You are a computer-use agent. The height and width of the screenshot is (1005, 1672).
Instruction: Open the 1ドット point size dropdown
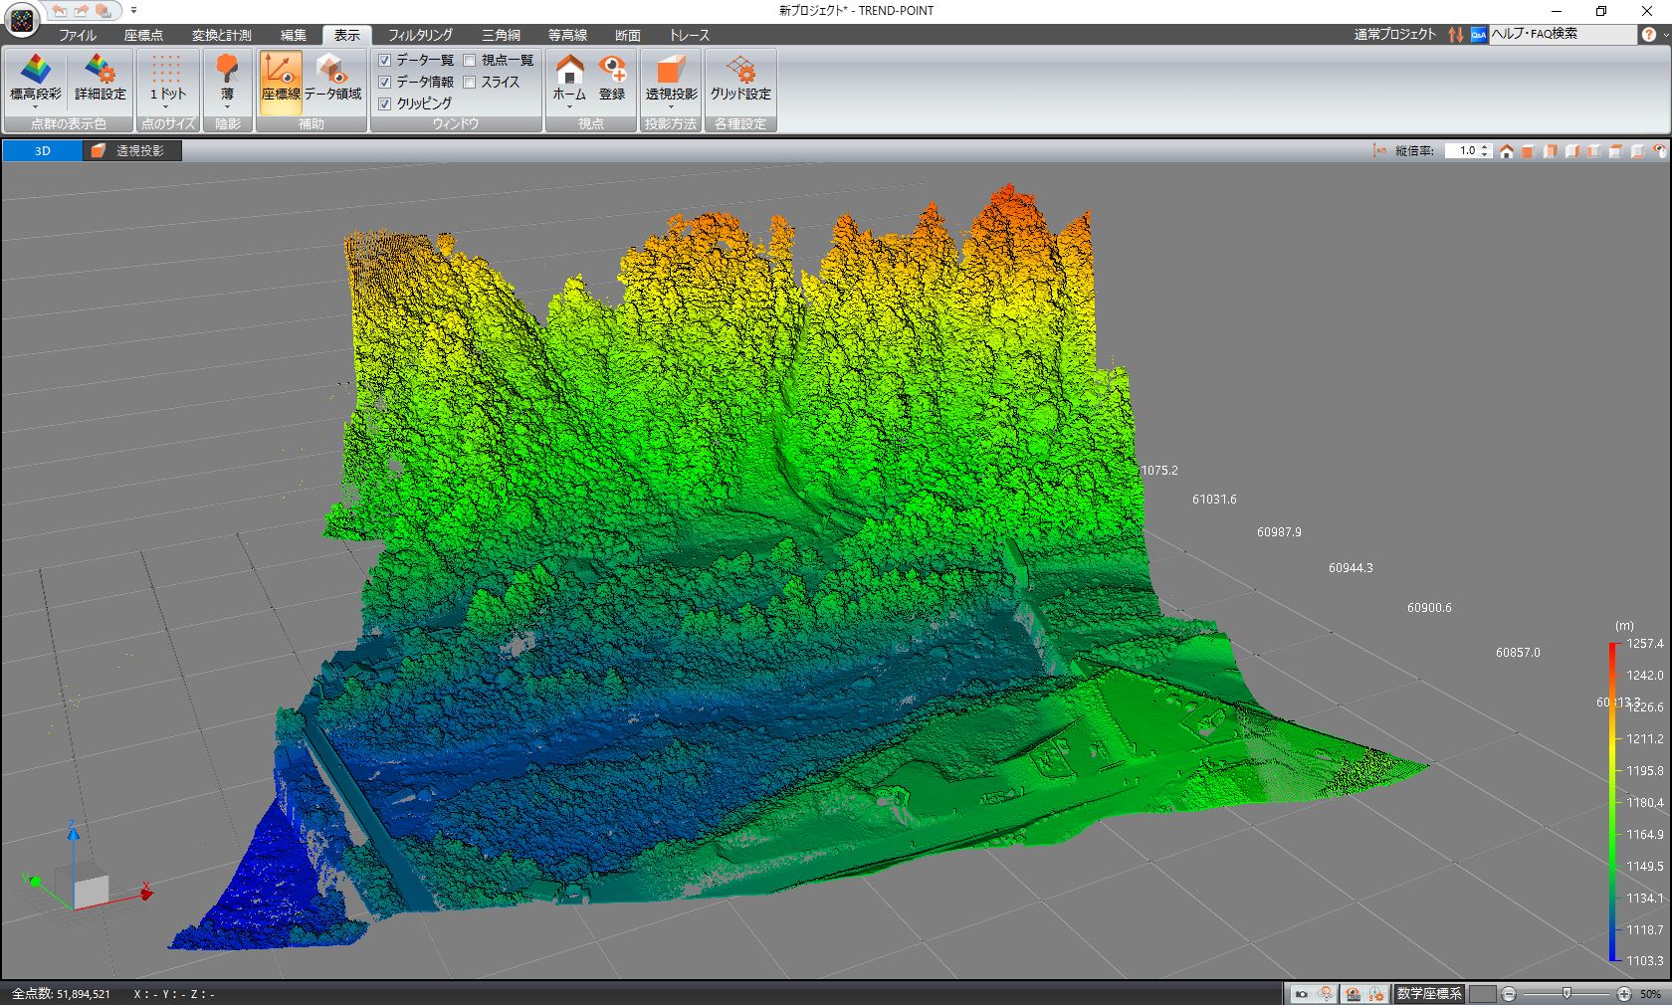coord(167,106)
